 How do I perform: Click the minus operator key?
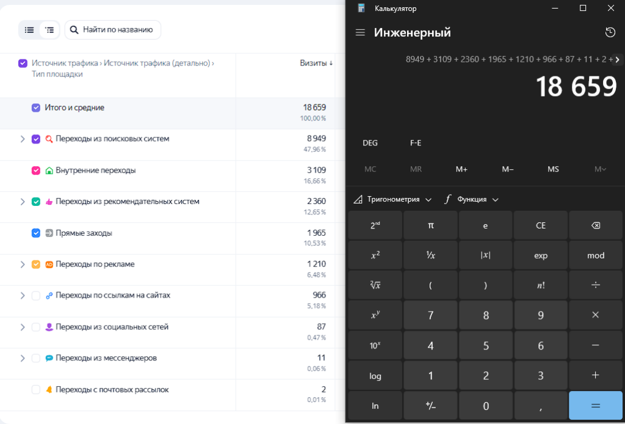click(x=596, y=345)
